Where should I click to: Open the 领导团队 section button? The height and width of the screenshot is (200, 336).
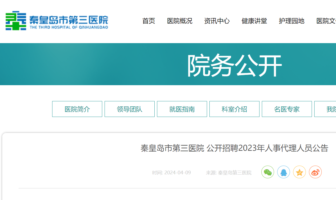point(129,109)
